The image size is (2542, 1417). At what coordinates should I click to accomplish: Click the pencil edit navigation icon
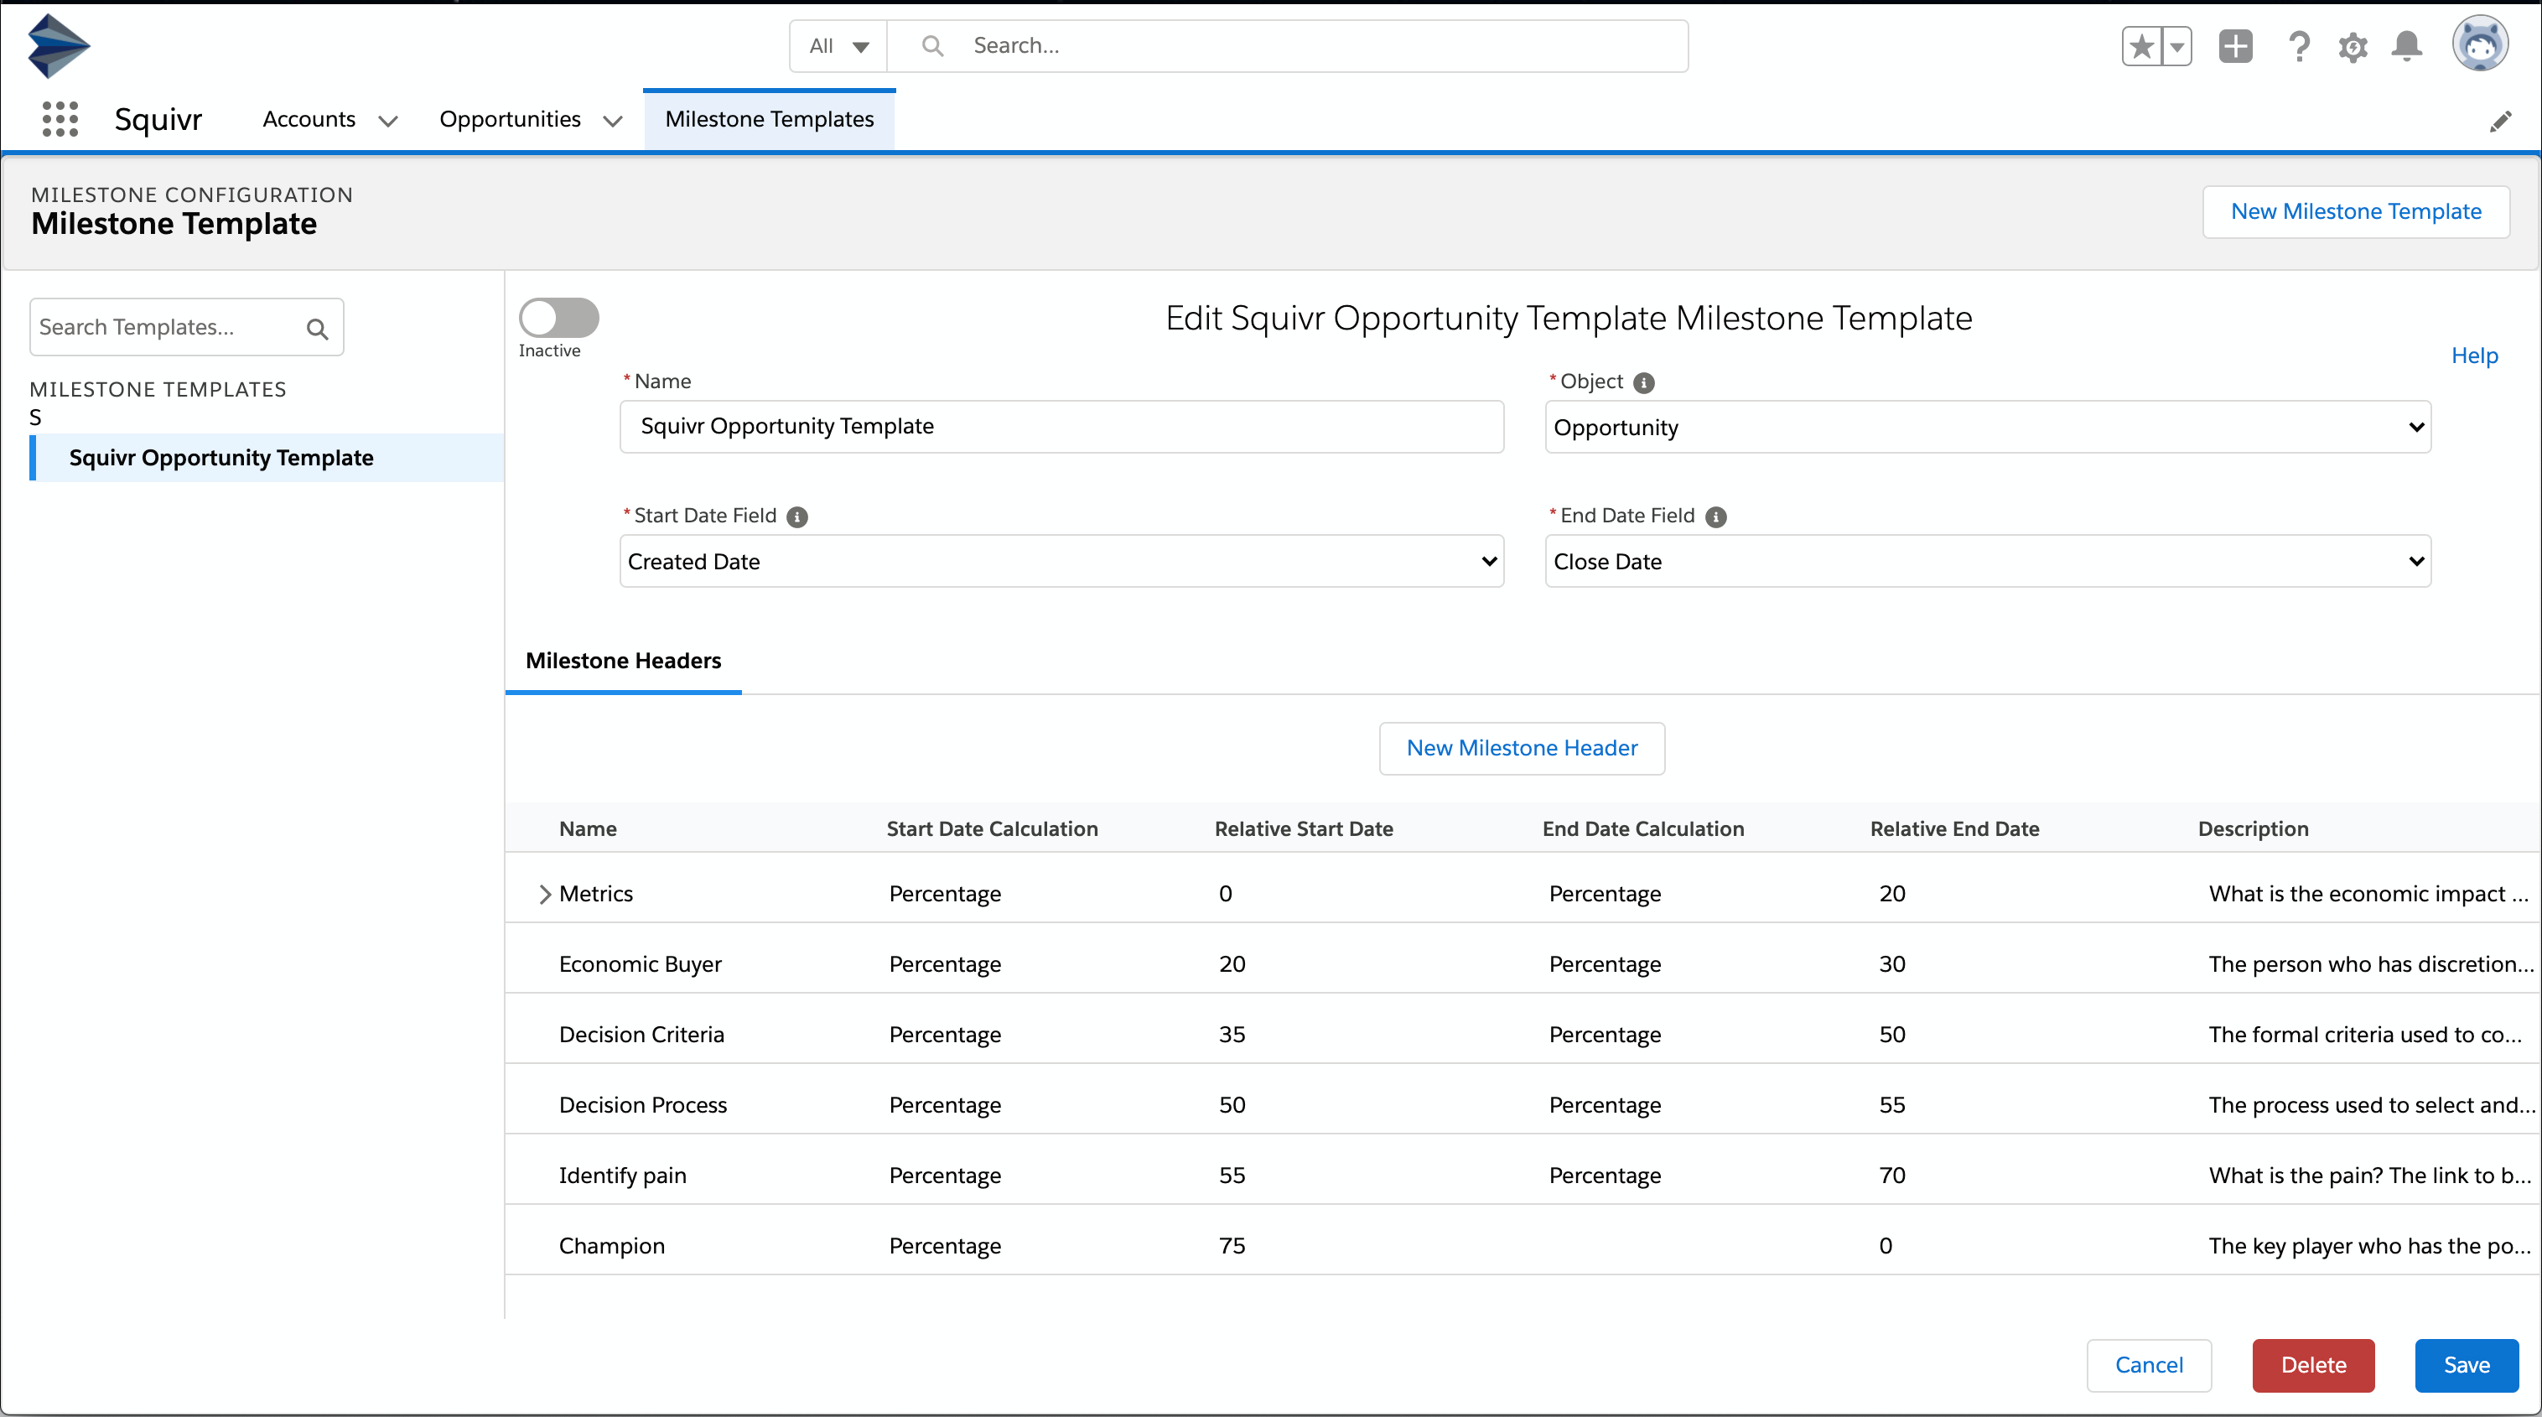(x=2501, y=121)
